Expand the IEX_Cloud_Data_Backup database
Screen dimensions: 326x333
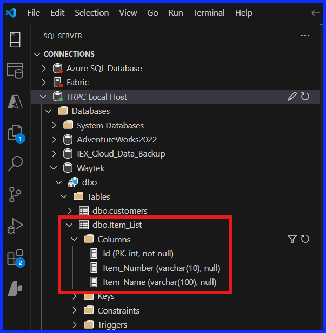coord(54,154)
